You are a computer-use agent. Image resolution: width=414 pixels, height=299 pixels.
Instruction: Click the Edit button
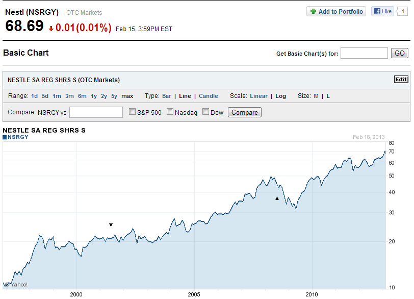tap(401, 80)
